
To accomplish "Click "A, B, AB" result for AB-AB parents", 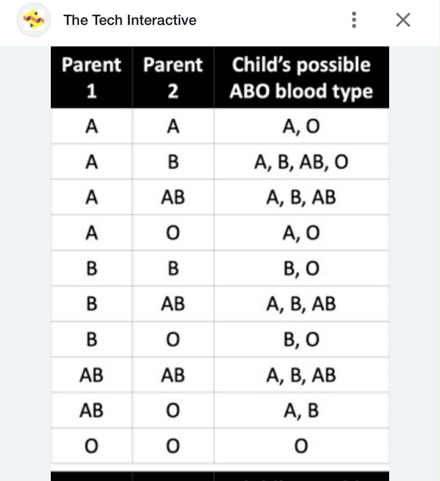I will pos(301,375).
